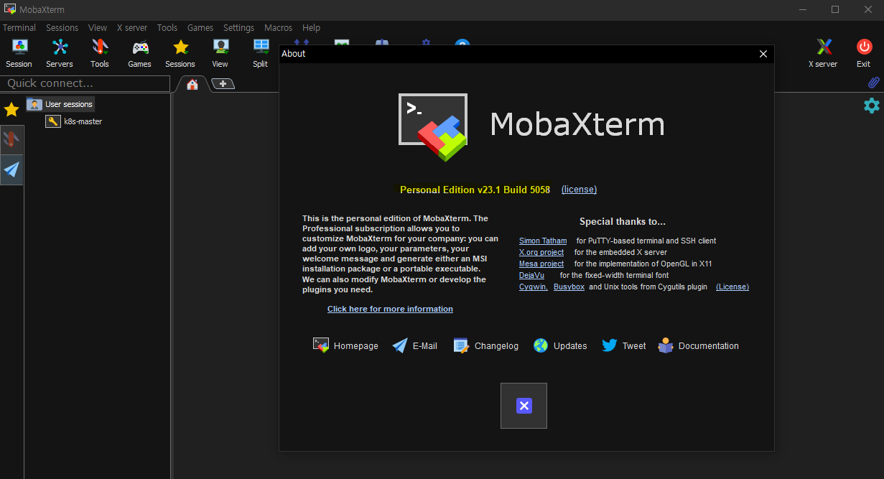Close the About dialog with top X
Image resolution: width=884 pixels, height=479 pixels.
763,54
